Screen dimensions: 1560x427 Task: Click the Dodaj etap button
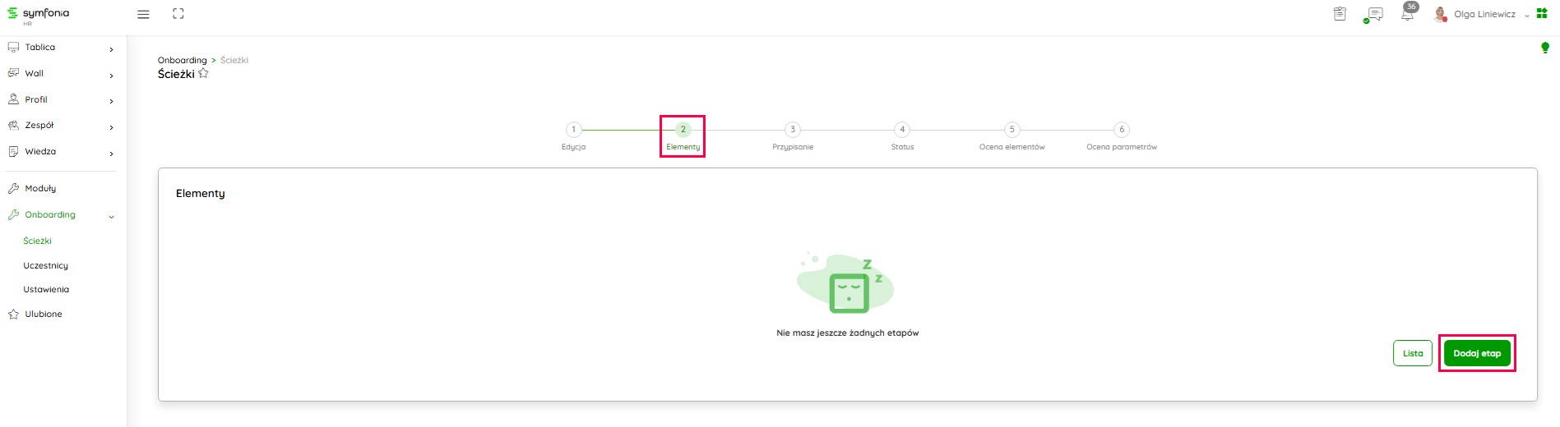[x=1476, y=353]
